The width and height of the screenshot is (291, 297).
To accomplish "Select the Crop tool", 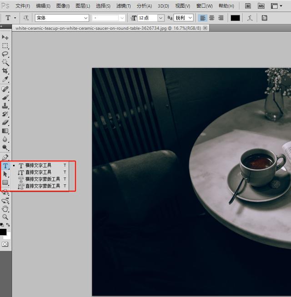I will click(x=5, y=71).
